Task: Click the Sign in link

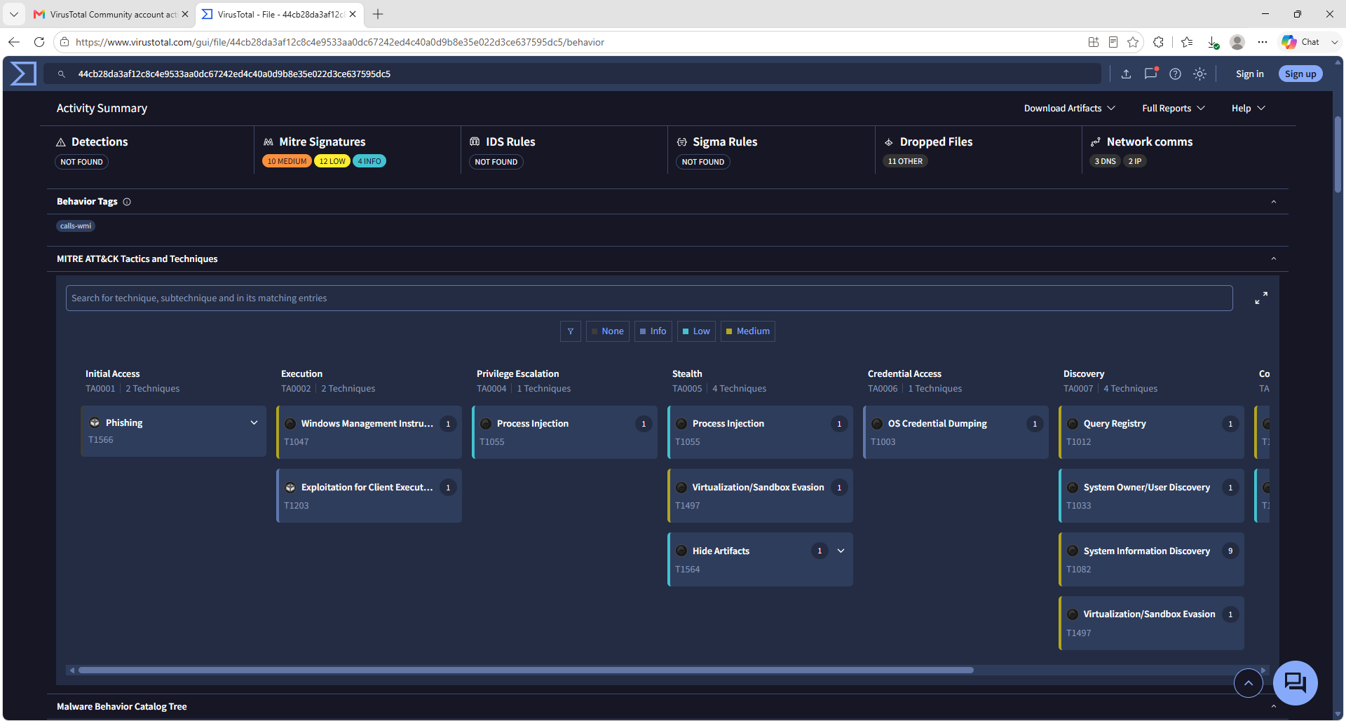Action: pos(1249,74)
